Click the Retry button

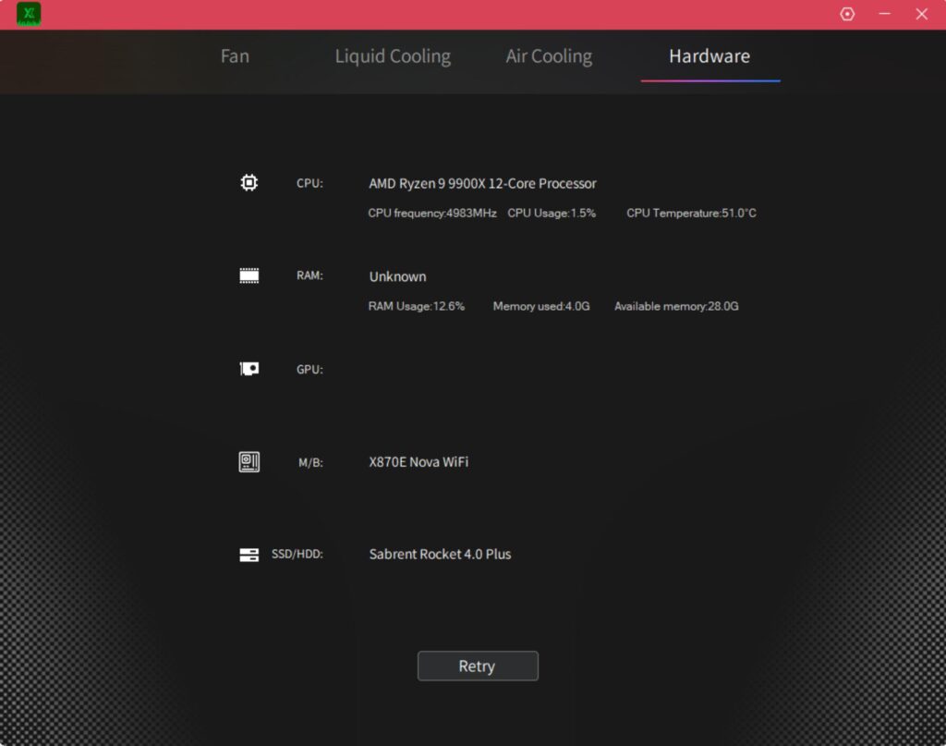click(478, 666)
